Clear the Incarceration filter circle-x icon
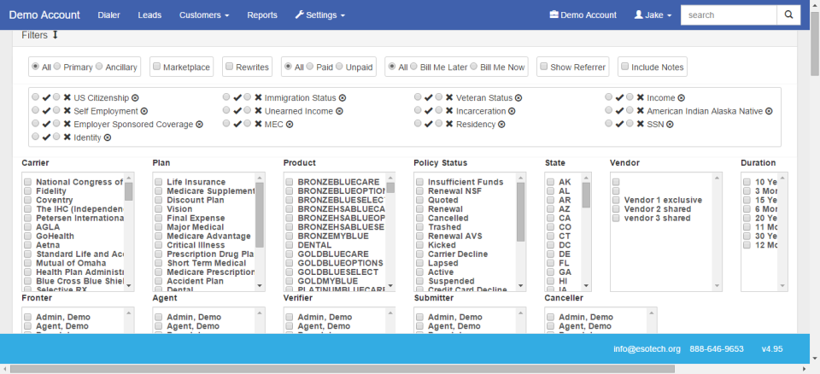This screenshot has width=820, height=374. coord(512,111)
